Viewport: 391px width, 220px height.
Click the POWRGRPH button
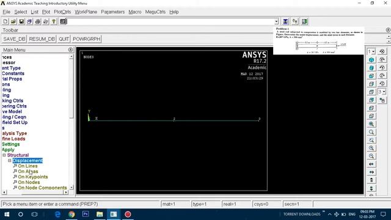click(x=87, y=39)
